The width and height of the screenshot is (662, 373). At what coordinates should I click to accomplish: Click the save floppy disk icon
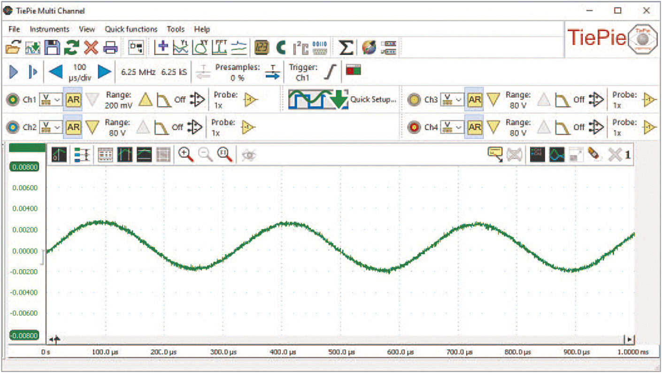[x=53, y=47]
